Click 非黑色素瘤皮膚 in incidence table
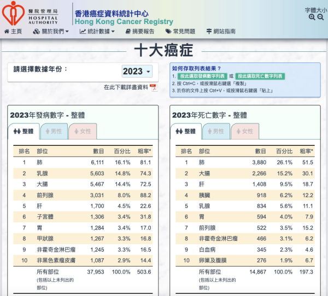The height and width of the screenshot is (296, 328). tap(56, 261)
